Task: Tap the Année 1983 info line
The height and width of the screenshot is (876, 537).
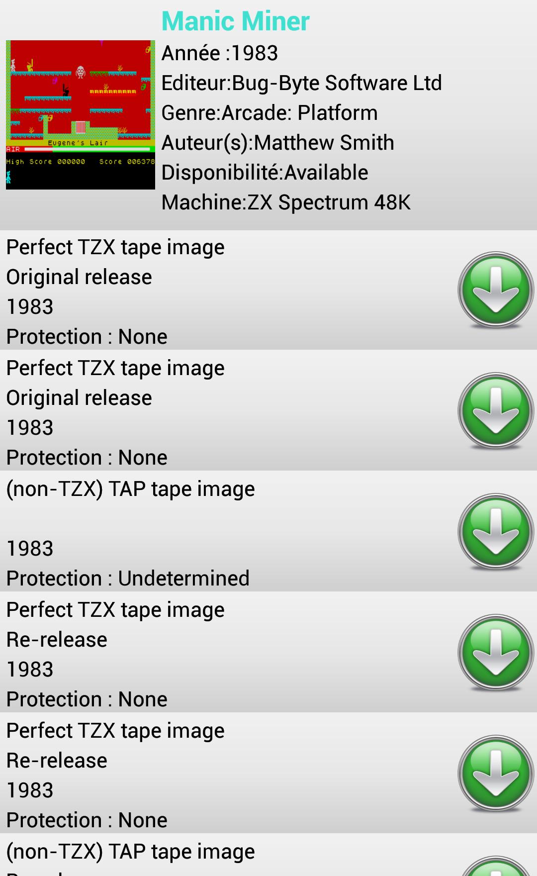Action: coord(219,53)
